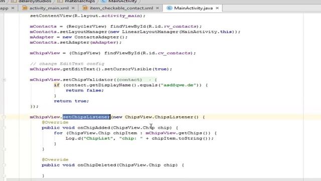Click the highlighted setChipsListener text
The height and width of the screenshot is (181, 321).
point(86,117)
